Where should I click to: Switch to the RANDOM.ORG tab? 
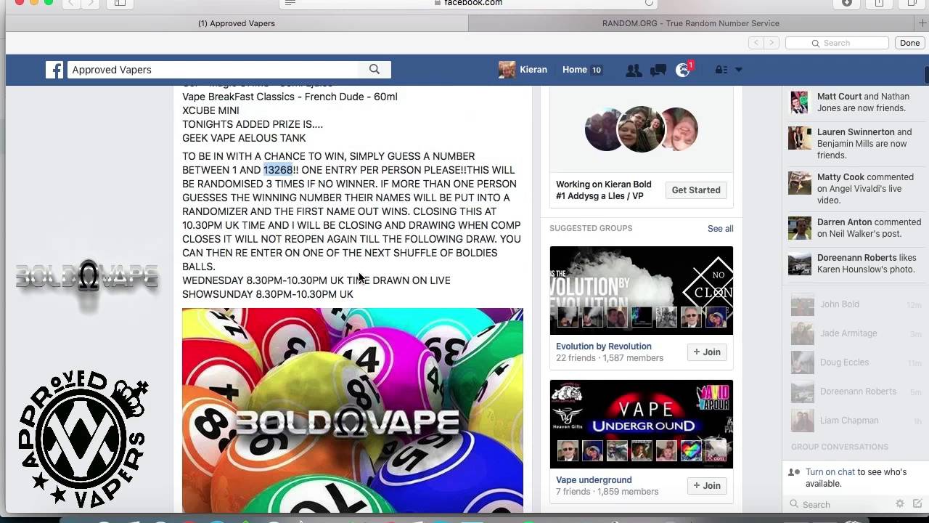tap(690, 23)
